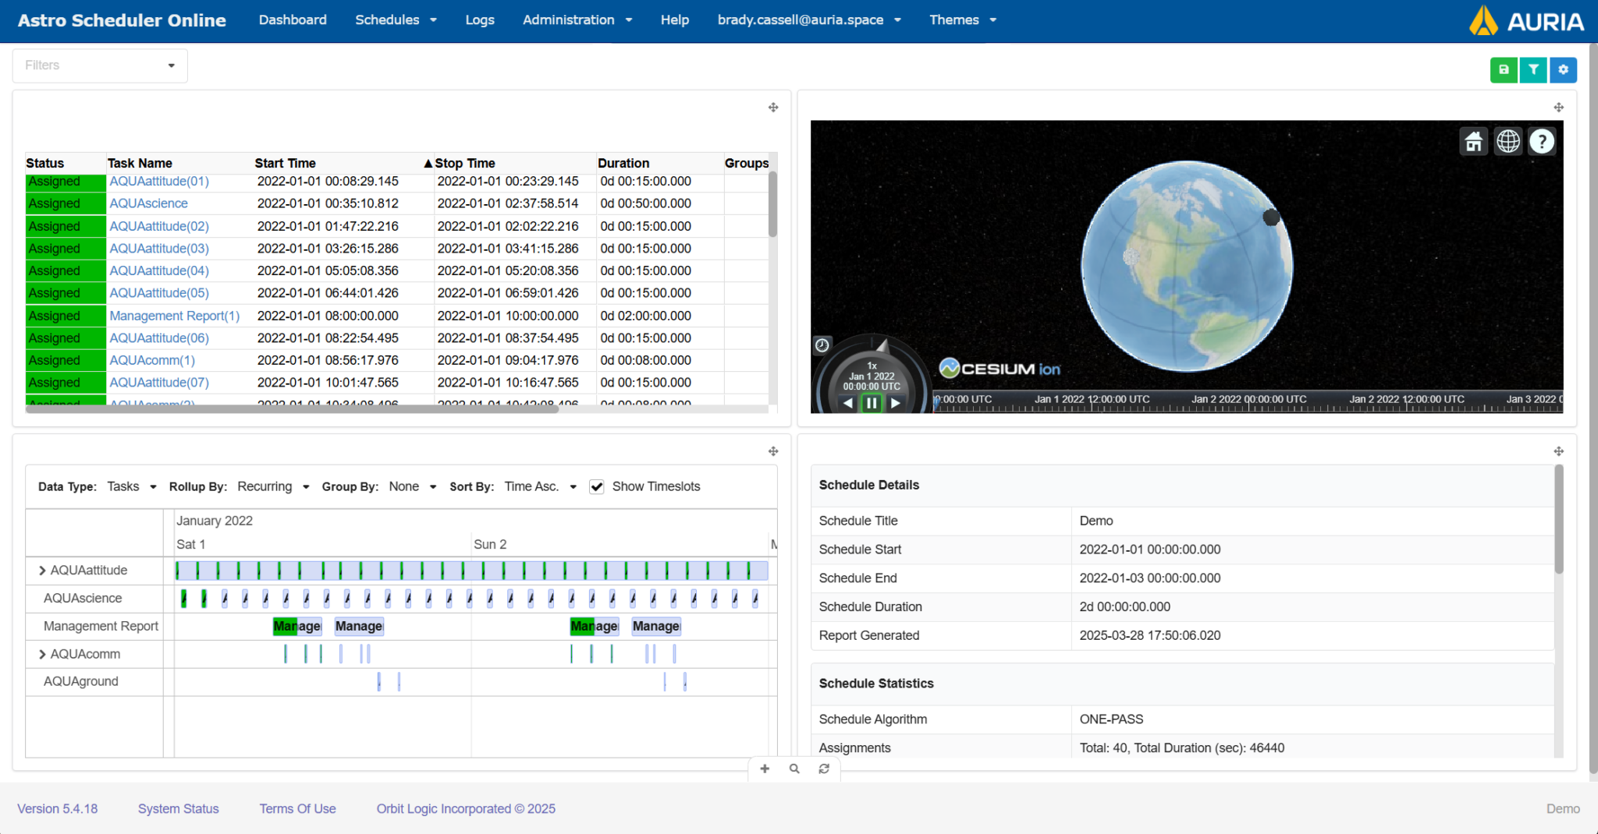Image resolution: width=1598 pixels, height=834 pixels.
Task: Click the Jan 2 2022 00:00:00 timeline marker
Action: 1248,401
